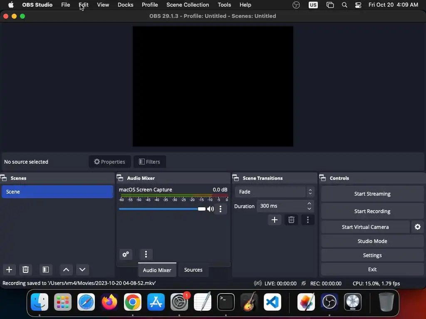Click the OBS icon in menu bar

296,5
